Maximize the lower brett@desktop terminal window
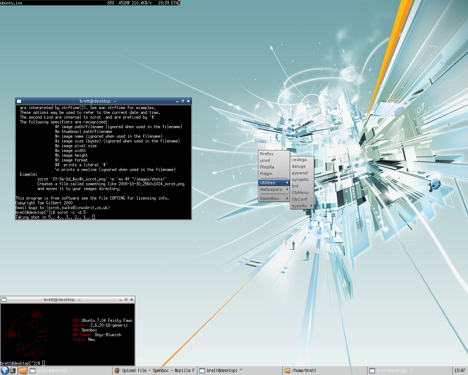This screenshot has width=468, height=375. (126, 300)
